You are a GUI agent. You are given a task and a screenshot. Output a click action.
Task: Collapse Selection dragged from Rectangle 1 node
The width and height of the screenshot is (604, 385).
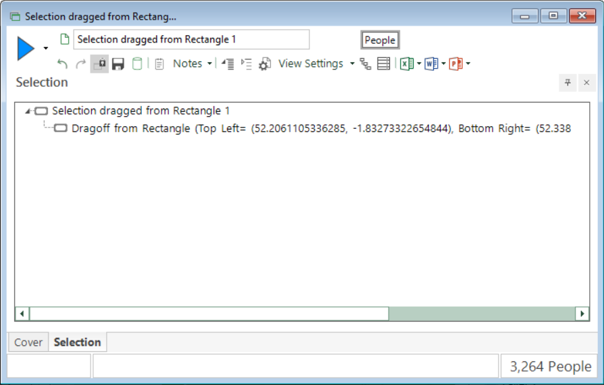pos(27,111)
